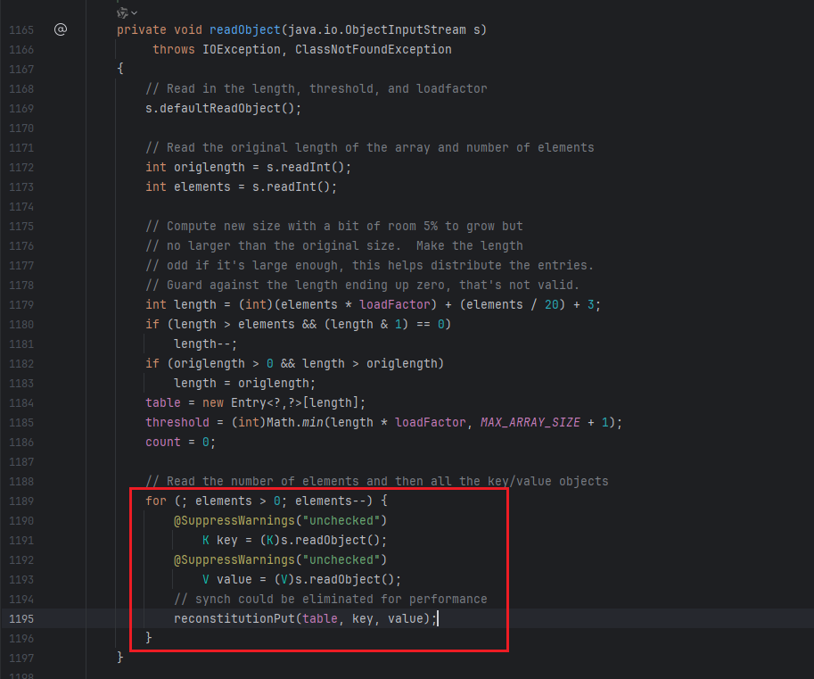Click the comment on line 1175 about computing size
Viewport: 814px width, 679px height.
pyautogui.click(x=334, y=226)
